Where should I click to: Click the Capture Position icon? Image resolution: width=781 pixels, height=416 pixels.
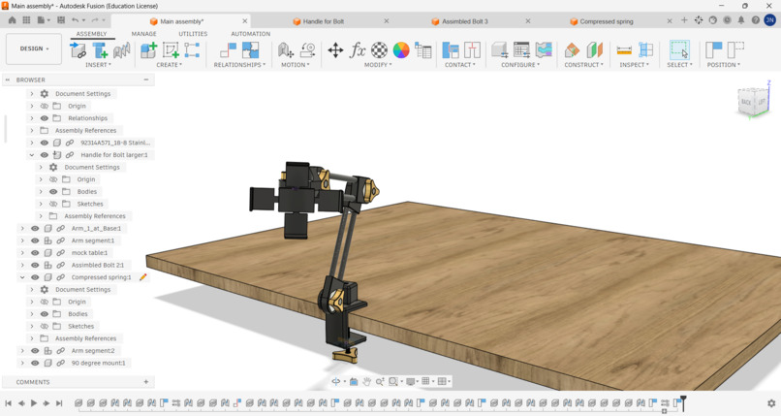pyautogui.click(x=714, y=50)
